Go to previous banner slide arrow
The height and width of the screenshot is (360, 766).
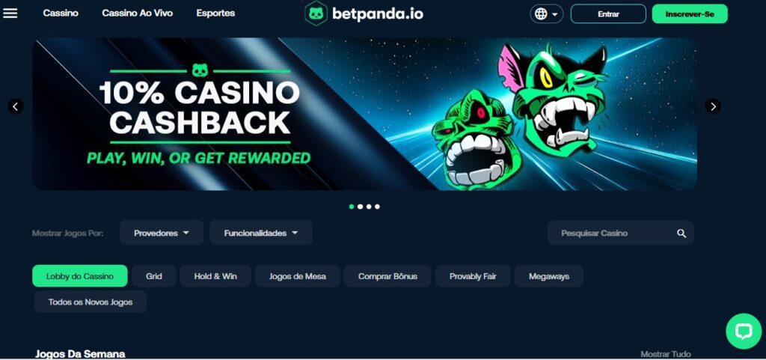(16, 106)
